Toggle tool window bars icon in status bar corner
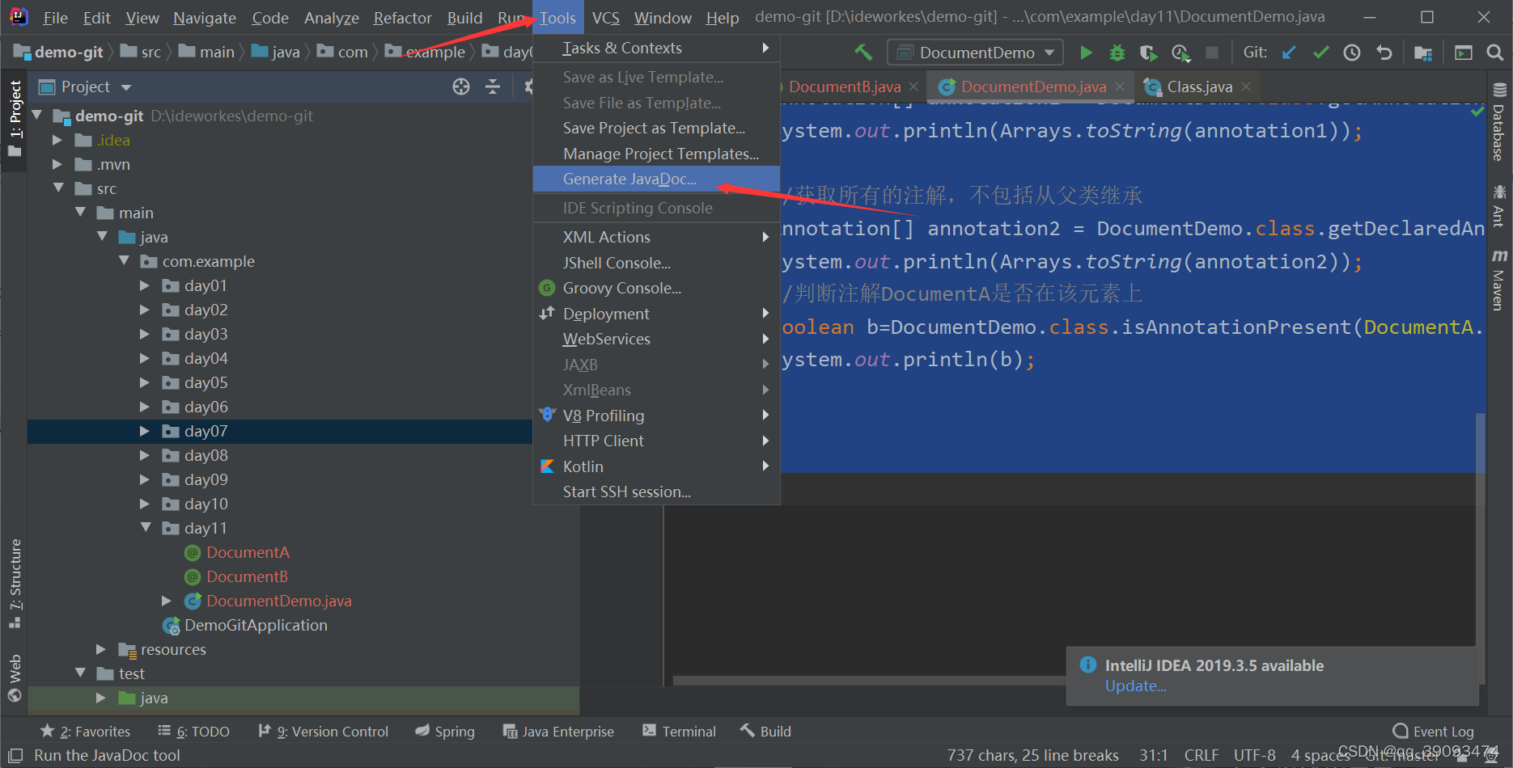Image resolution: width=1513 pixels, height=768 pixels. coord(15,755)
